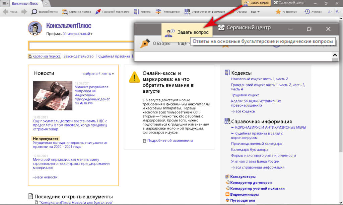
Task: Change the Универсальный profile dropdown
Action: (x=78, y=34)
